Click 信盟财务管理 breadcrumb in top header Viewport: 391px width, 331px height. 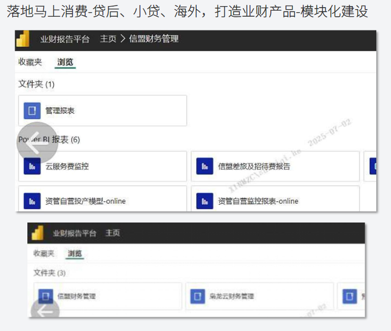pyautogui.click(x=154, y=39)
